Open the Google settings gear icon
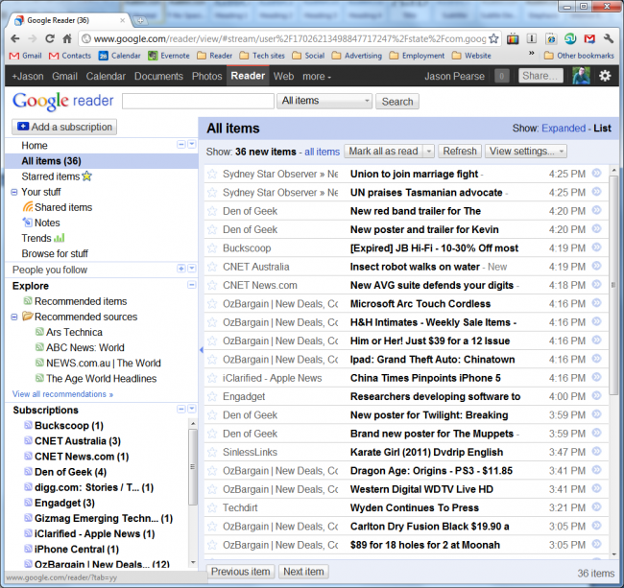624x588 pixels. 605,76
